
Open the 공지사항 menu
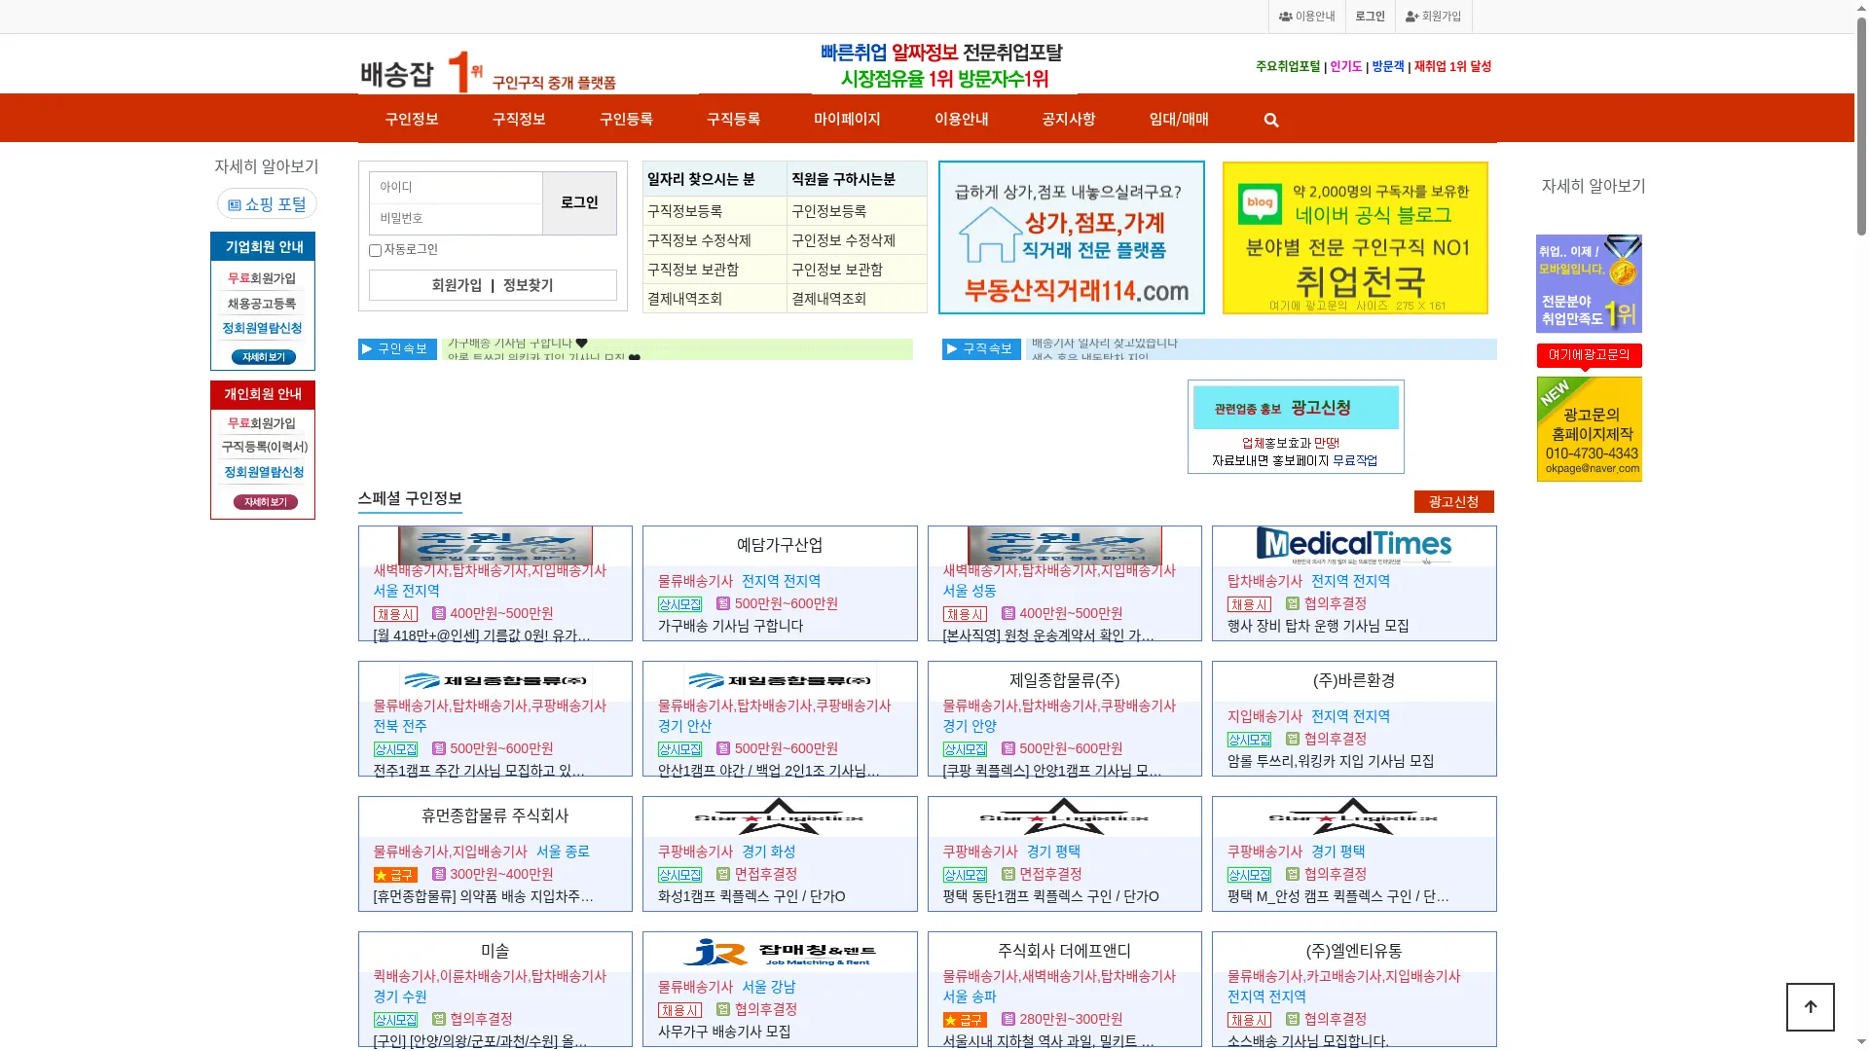(x=1068, y=119)
